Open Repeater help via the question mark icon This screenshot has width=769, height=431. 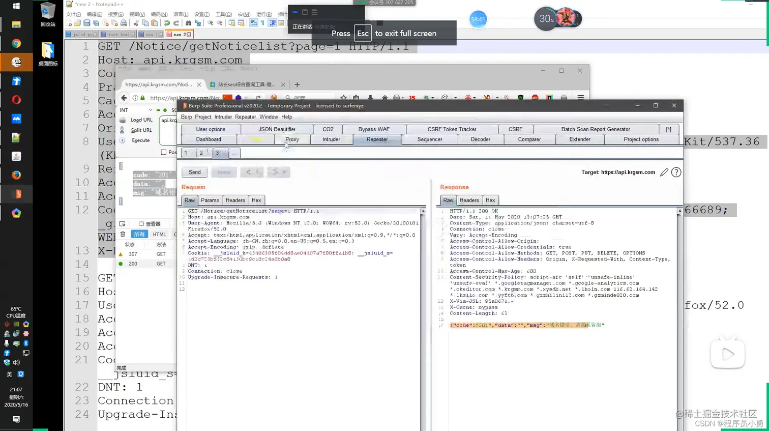pyautogui.click(x=676, y=173)
